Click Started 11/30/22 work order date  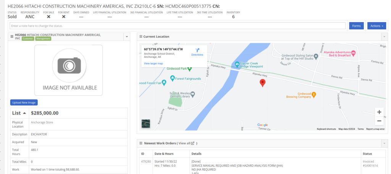(166, 161)
